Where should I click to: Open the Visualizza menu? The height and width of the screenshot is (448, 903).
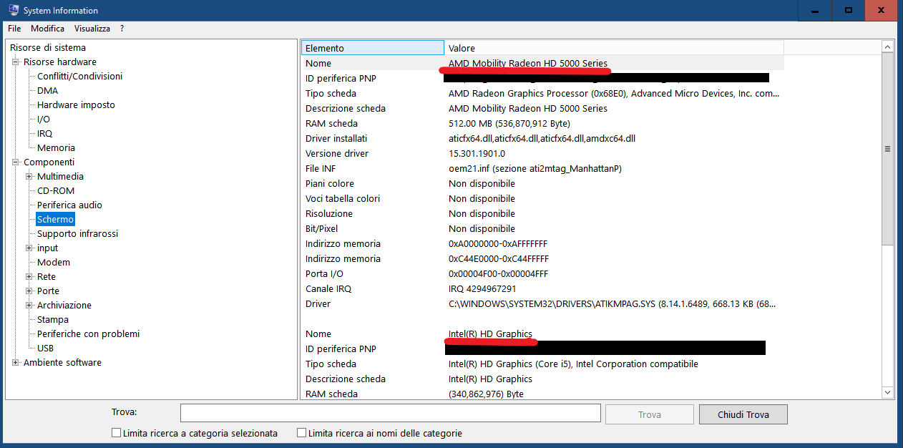(92, 29)
